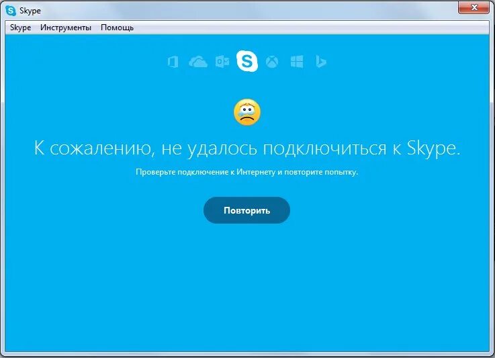Click the Office icon in the services row
This screenshot has height=358, width=495.
point(173,62)
